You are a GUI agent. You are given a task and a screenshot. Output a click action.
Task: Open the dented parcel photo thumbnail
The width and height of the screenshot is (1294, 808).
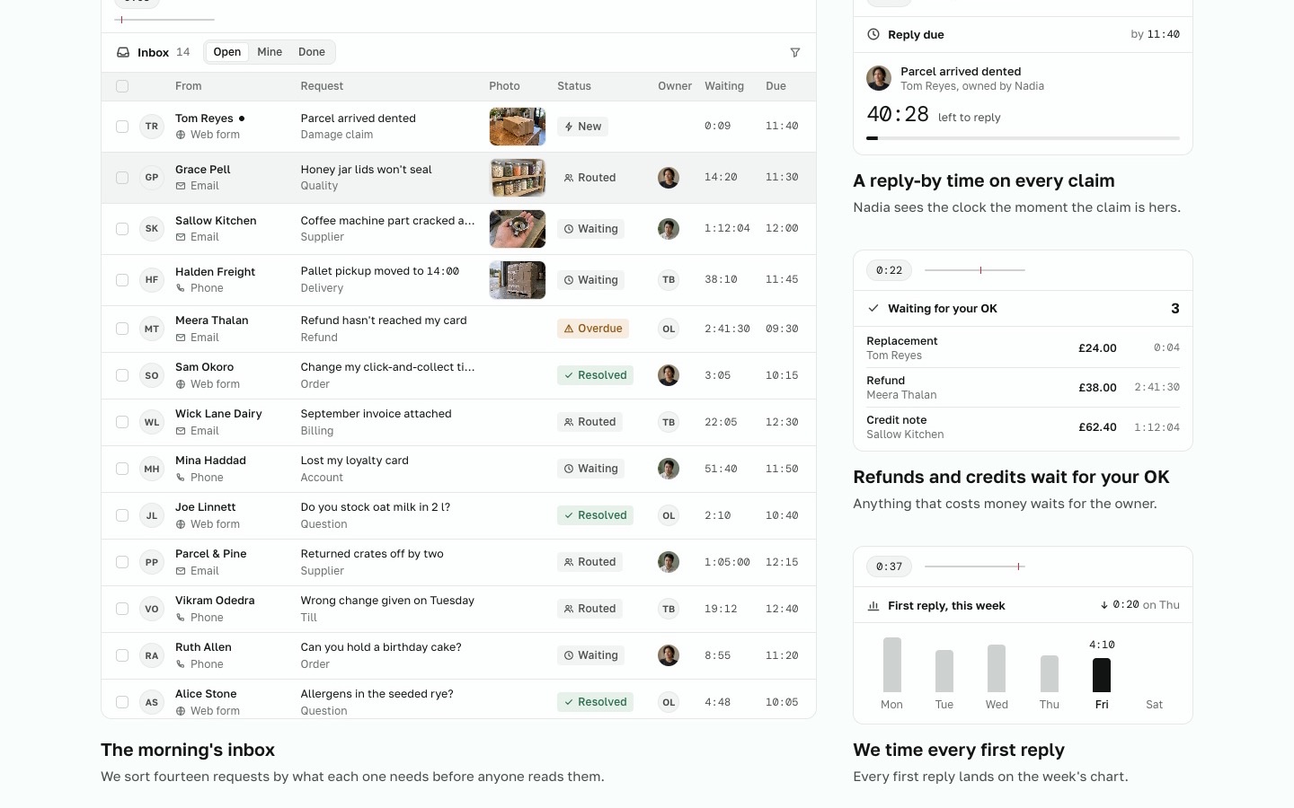[x=518, y=127]
